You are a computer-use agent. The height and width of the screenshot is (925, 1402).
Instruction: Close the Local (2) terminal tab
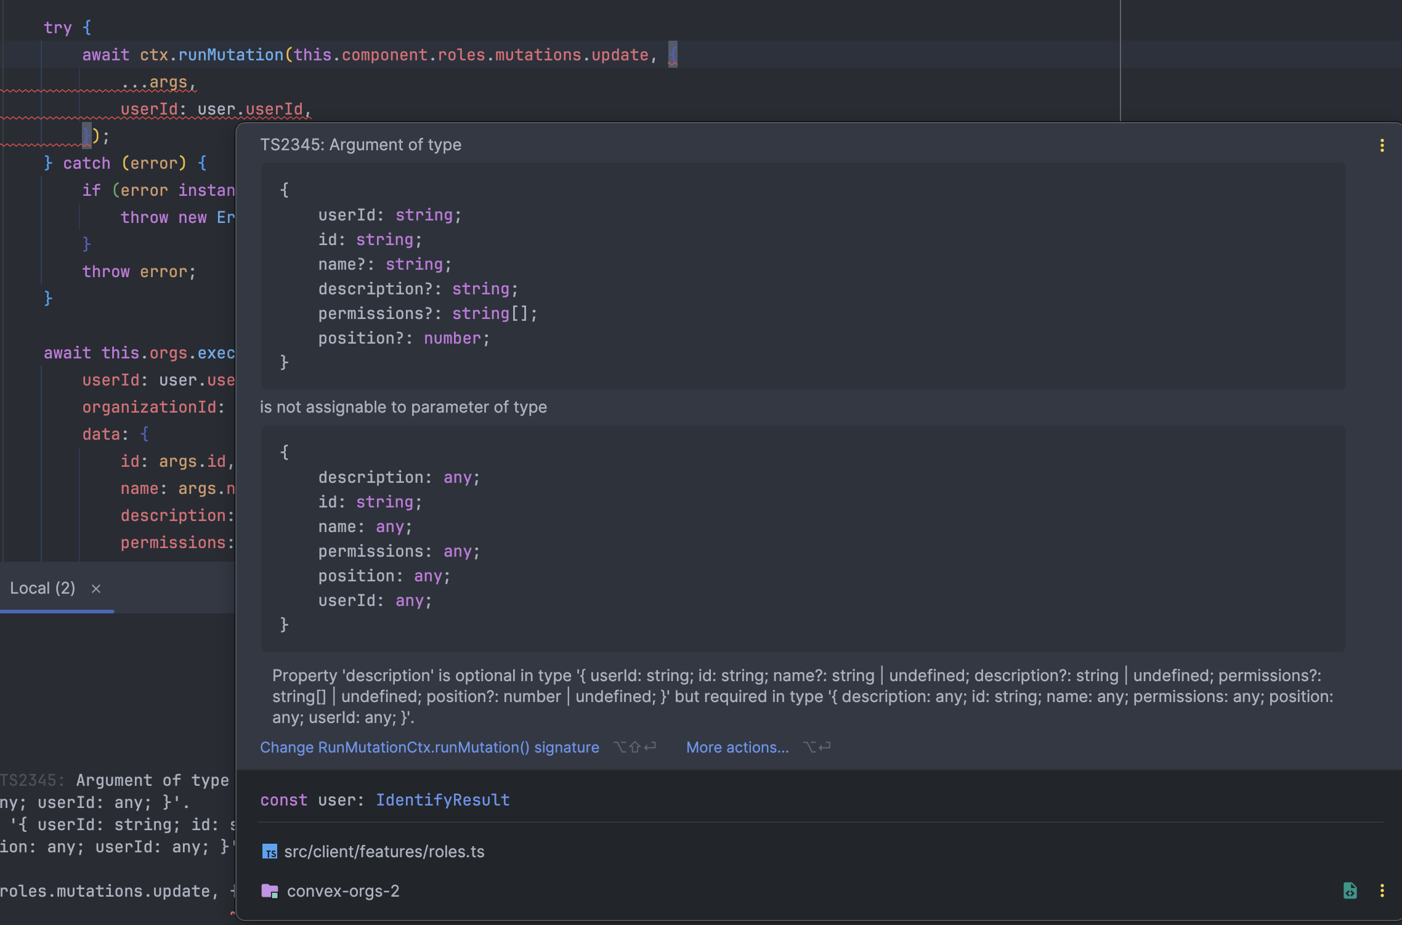click(96, 589)
